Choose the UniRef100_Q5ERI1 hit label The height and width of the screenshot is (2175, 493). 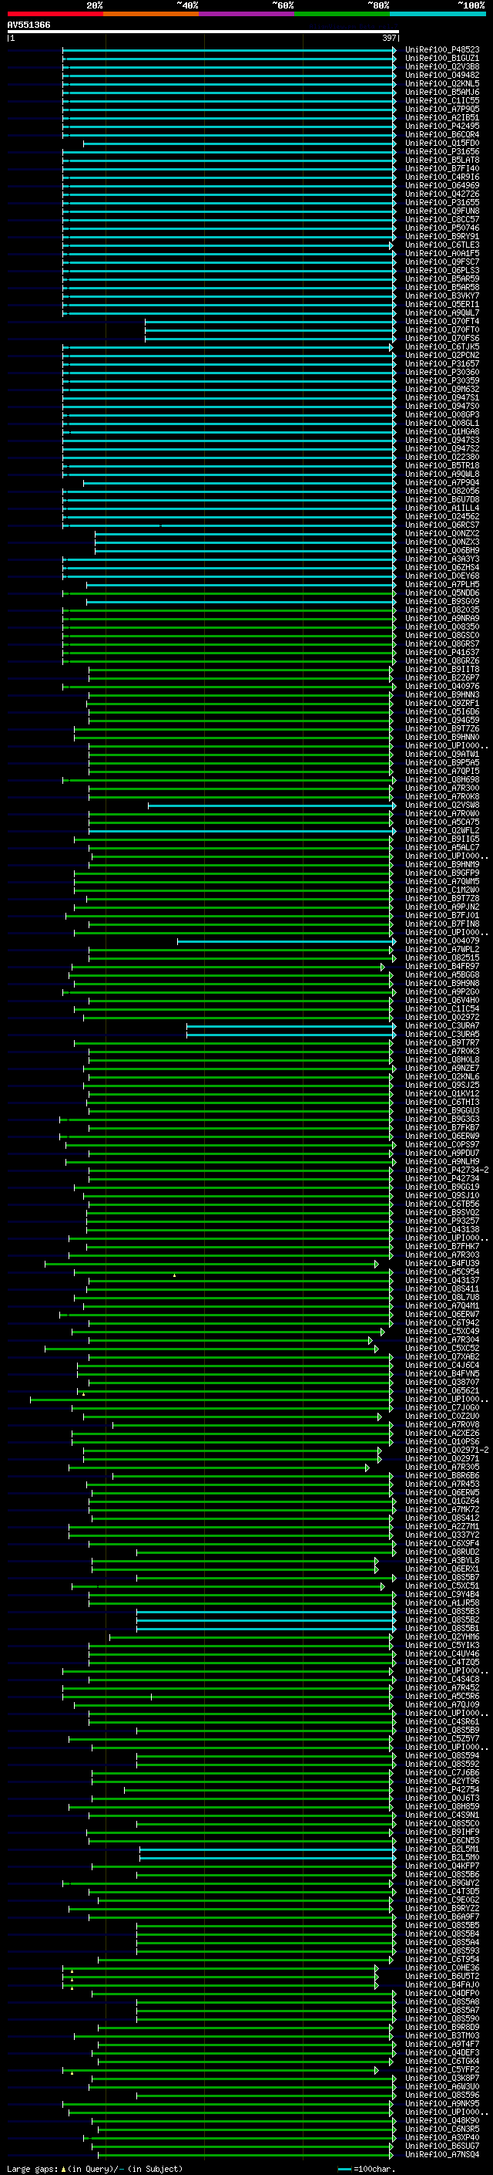[x=441, y=305]
